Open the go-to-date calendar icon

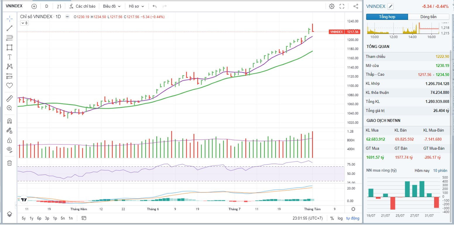[84, 218]
